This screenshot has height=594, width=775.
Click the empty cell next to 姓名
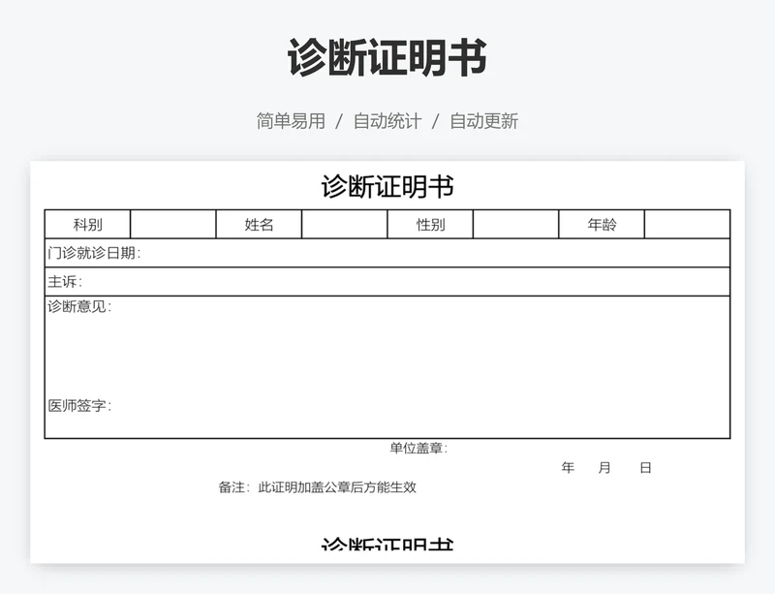coord(345,225)
